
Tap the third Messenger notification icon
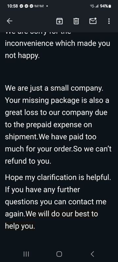[x=31, y=6]
